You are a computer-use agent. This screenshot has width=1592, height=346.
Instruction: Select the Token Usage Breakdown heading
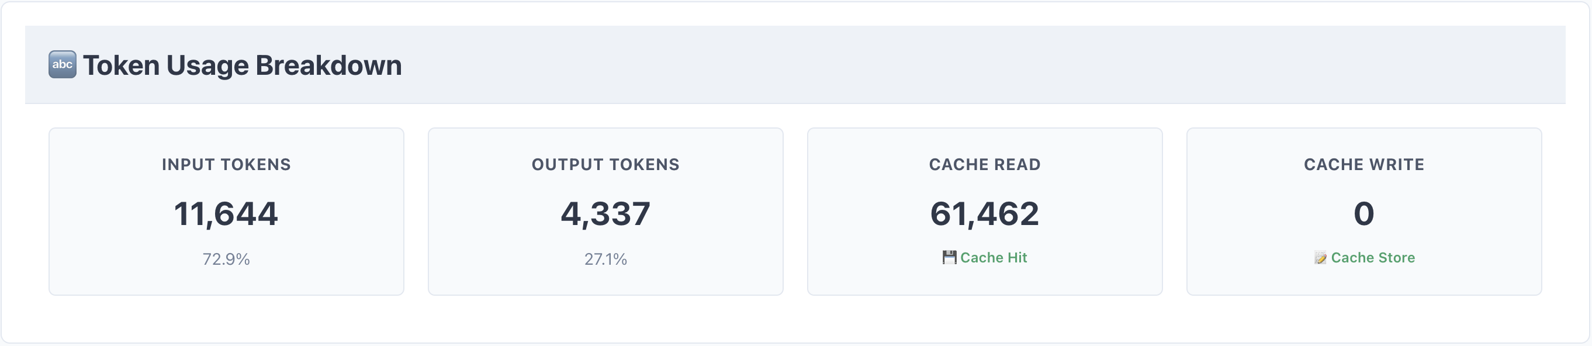point(243,65)
